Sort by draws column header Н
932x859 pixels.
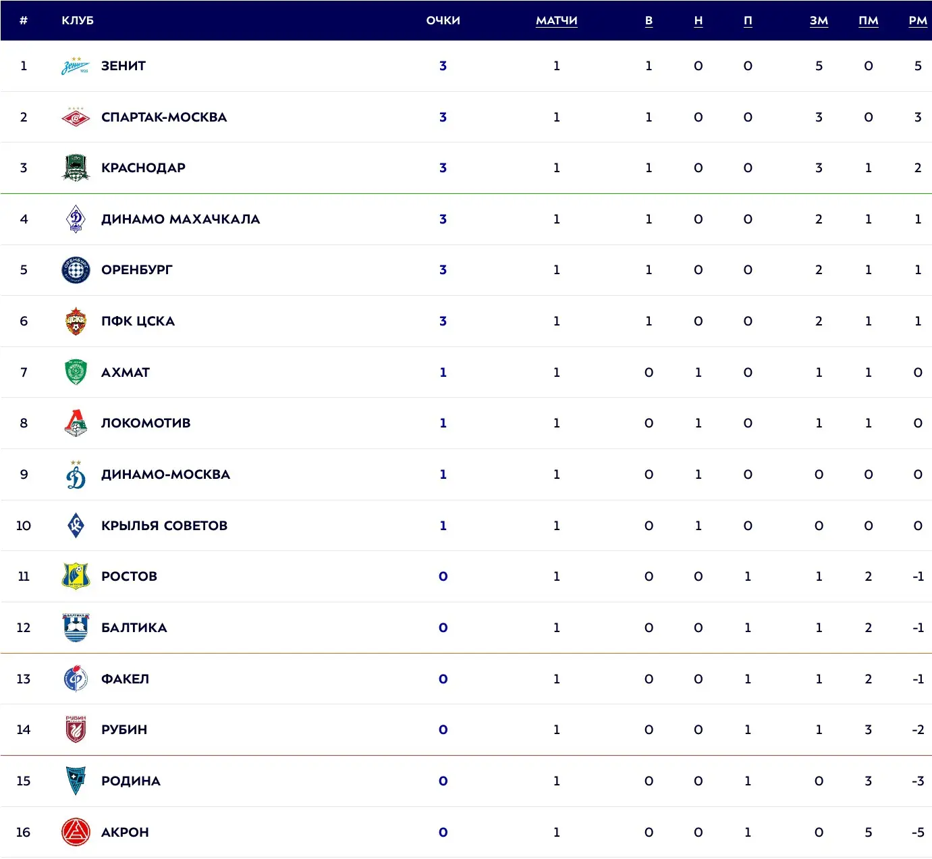(x=698, y=20)
